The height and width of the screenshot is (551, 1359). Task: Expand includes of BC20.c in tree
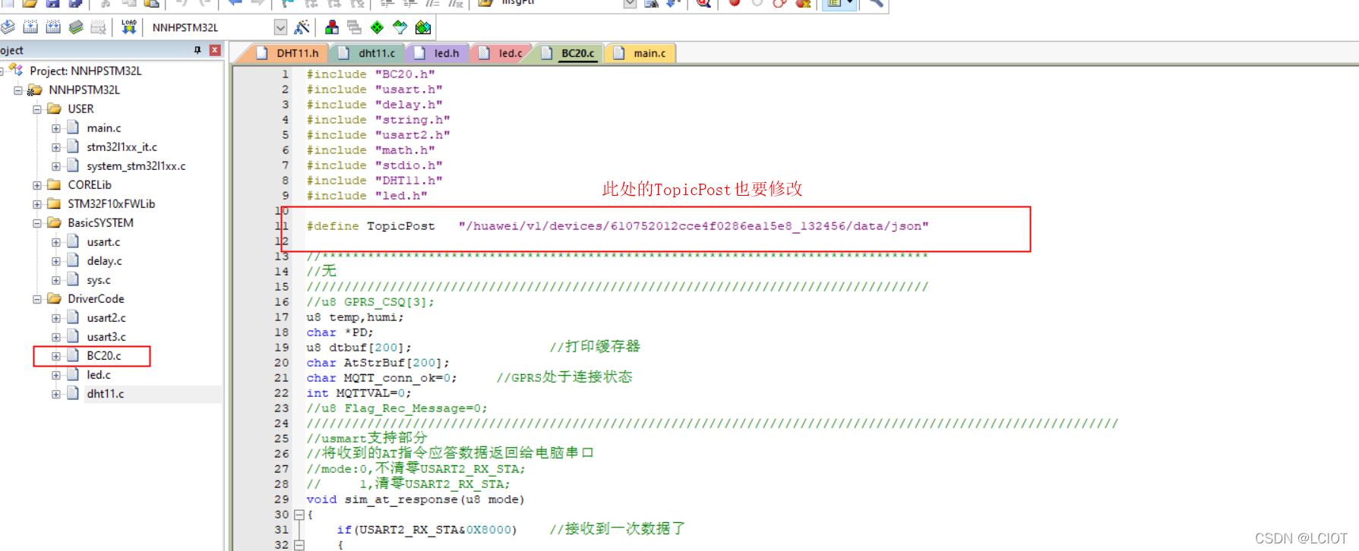[x=56, y=356]
